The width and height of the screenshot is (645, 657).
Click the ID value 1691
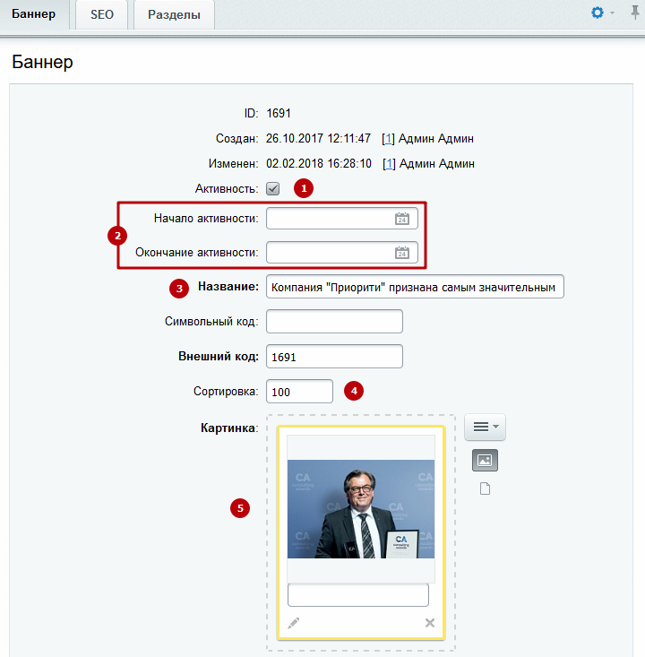(x=279, y=114)
